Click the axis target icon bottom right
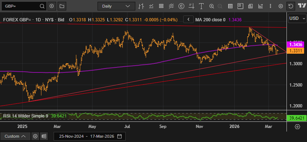This screenshot has width=307, height=142. click(297, 127)
